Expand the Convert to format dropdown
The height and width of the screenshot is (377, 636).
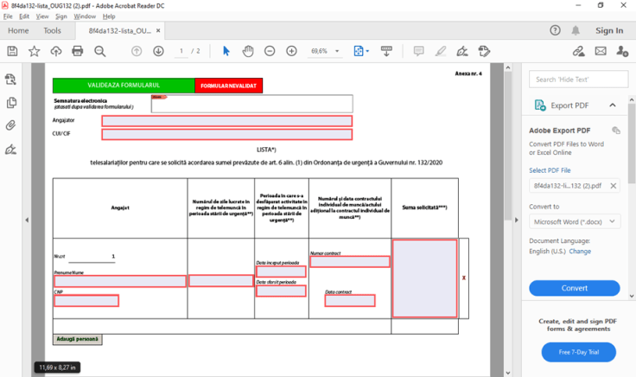[x=575, y=221]
